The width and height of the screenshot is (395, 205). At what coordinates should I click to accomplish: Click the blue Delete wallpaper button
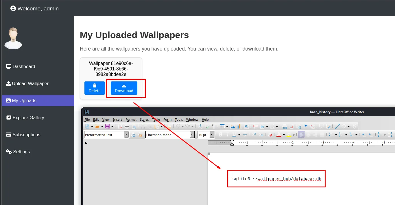click(x=95, y=88)
